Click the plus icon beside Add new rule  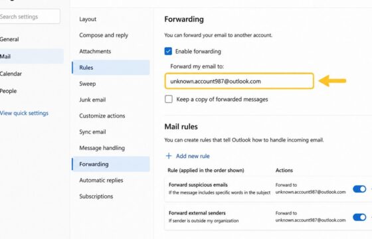pos(169,156)
